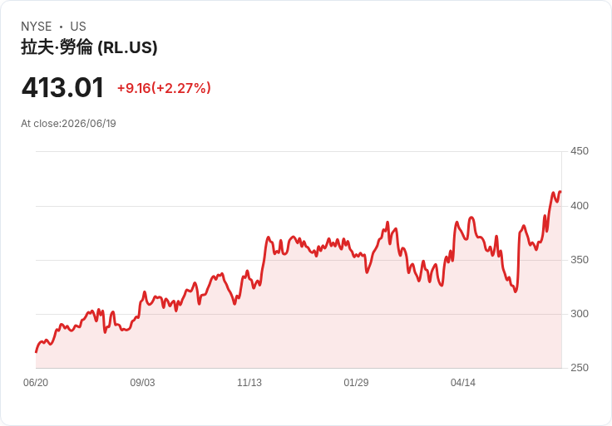The height and width of the screenshot is (426, 612).
Task: Click the 09/03 date axis label
Action: point(142,383)
